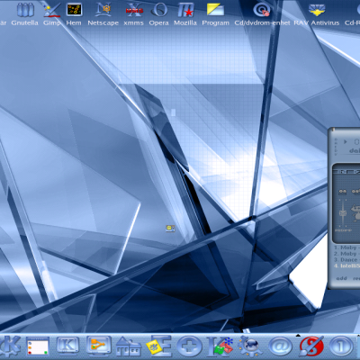Open the Hem home folder icon
This screenshot has height=360, width=360.
tap(74, 13)
